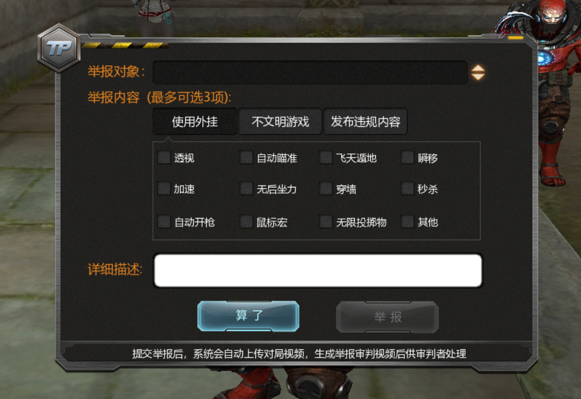This screenshot has width=581, height=399.
Task: Check the 透视 checkbox
Action: [x=164, y=157]
